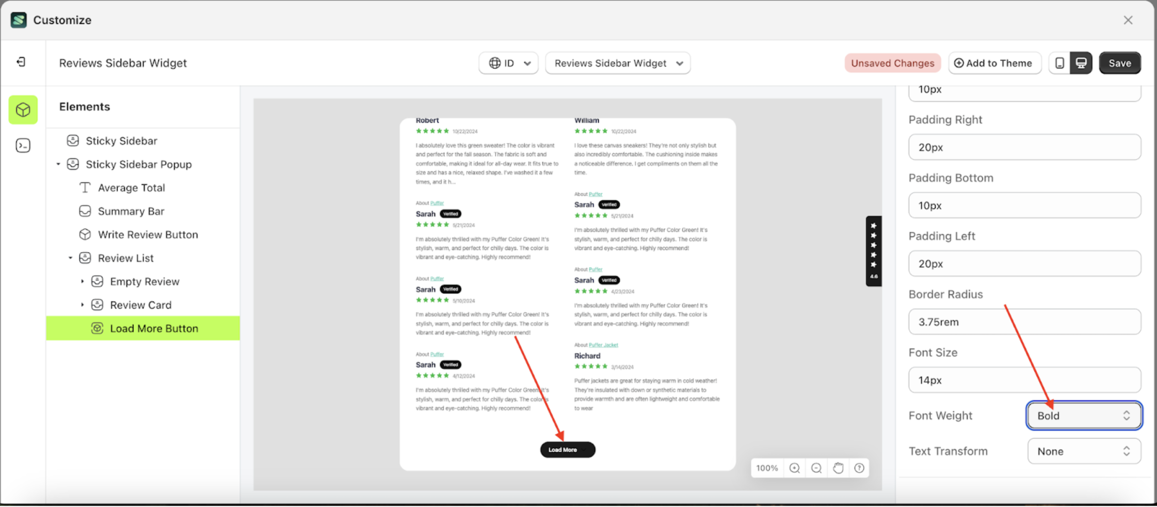Screen dimensions: 1157x507
Task: Click the globe ID selector toggle
Action: 508,62
